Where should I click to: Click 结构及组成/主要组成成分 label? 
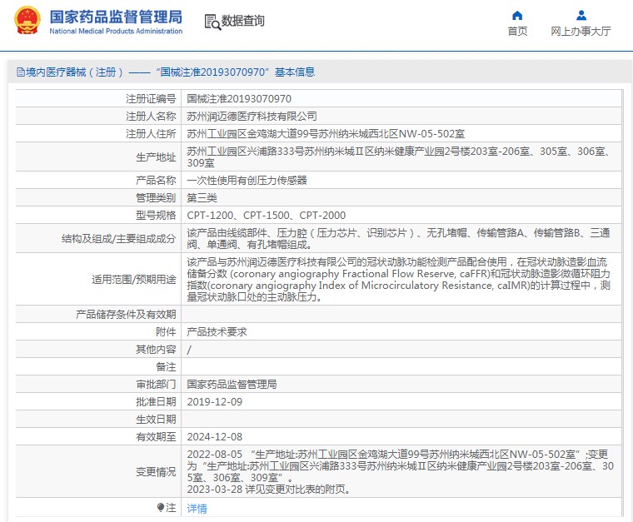pos(118,238)
